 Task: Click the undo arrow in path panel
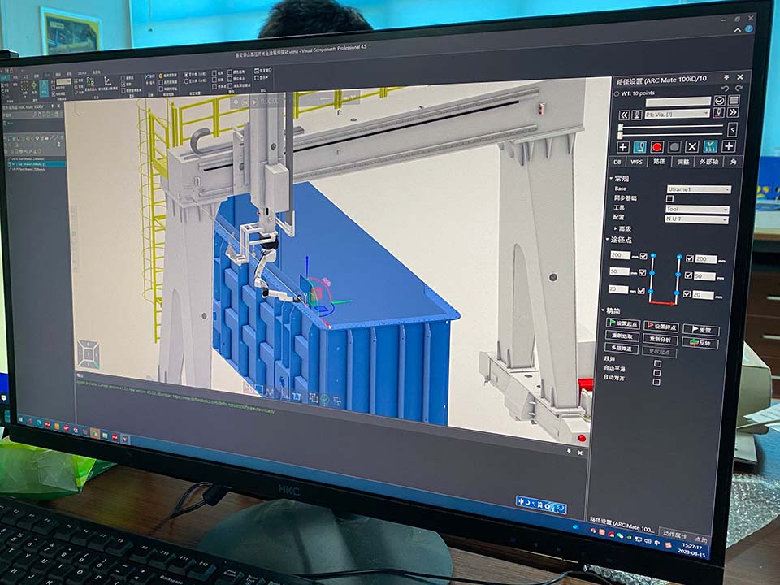(726, 88)
